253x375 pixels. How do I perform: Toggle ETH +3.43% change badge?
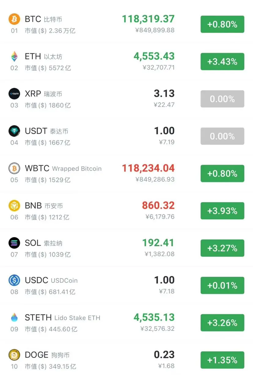222,62
